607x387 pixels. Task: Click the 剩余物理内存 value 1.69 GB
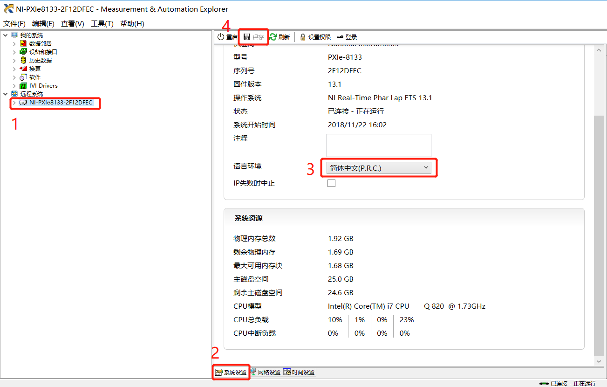(341, 252)
